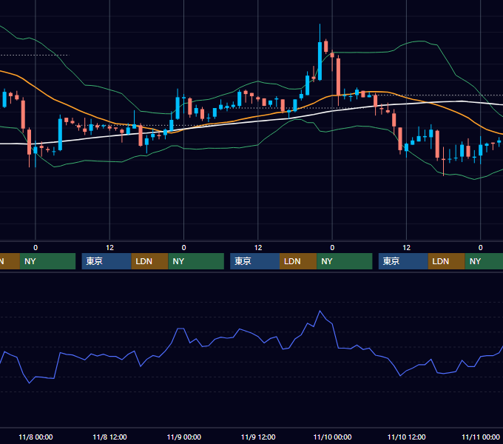The image size is (503, 444).
Task: Click the white long-term moving average line
Action: pyautogui.click(x=257, y=121)
